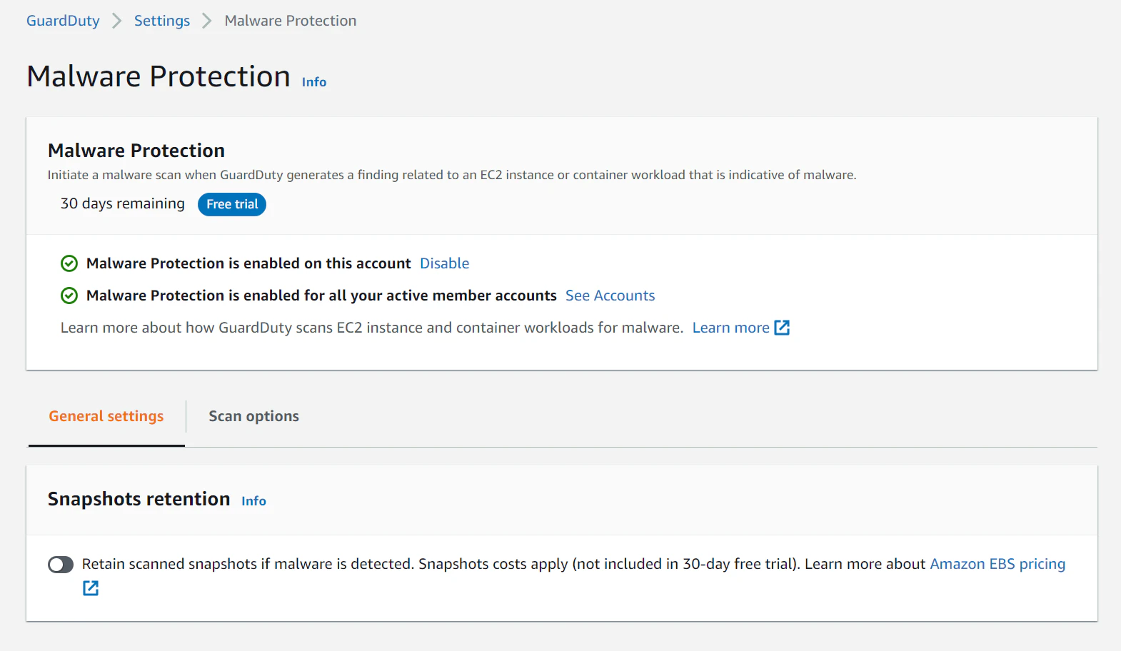The width and height of the screenshot is (1121, 651).
Task: Click the current Malware Protection breadcrumb text
Action: (x=291, y=21)
